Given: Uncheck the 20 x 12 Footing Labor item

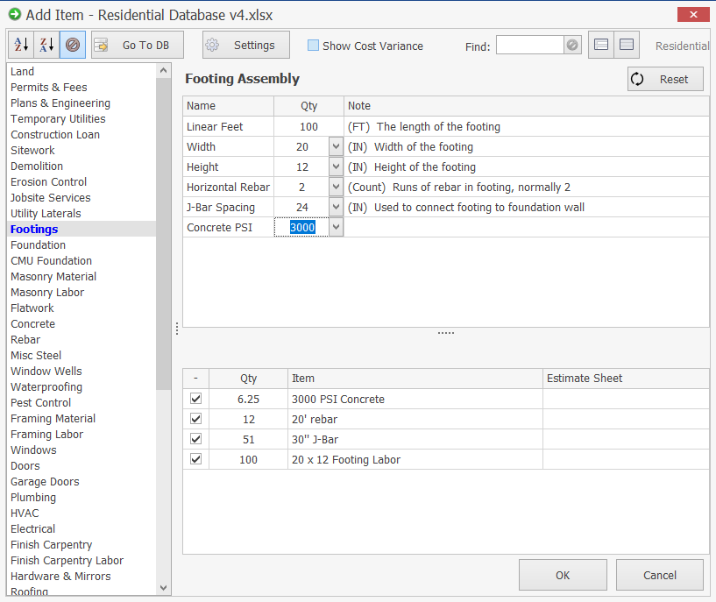Looking at the screenshot, I should (196, 458).
